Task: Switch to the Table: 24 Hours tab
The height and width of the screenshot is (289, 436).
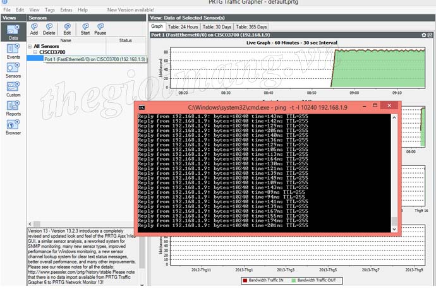Action: [x=183, y=27]
